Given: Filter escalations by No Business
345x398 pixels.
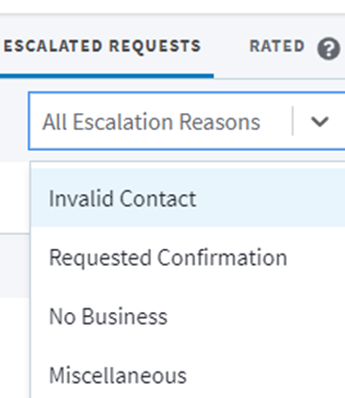Looking at the screenshot, I should point(188,316).
